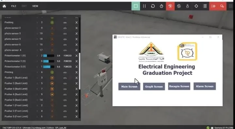235x129 pixels.
Task: Toggle the force link icon for Printing
Action: (x=65, y=72)
